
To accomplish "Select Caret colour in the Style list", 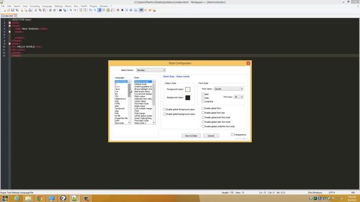I will [x=140, y=101].
